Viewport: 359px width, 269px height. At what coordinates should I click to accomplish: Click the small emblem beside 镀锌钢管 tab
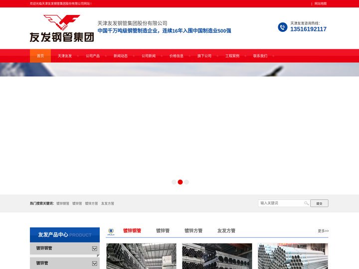click(111, 232)
